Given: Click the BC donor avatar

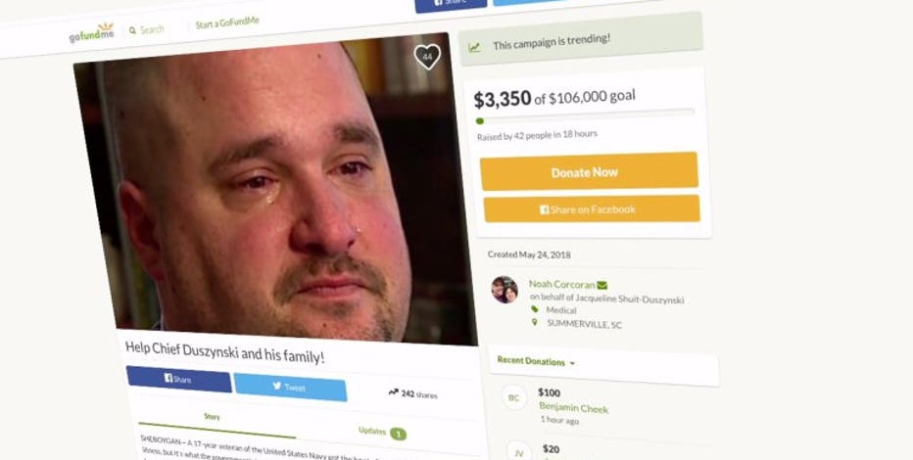Looking at the screenshot, I should 513,397.
